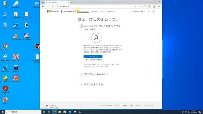
Task: Select the Microsoft 365 browser tab
Action: (58, 3)
